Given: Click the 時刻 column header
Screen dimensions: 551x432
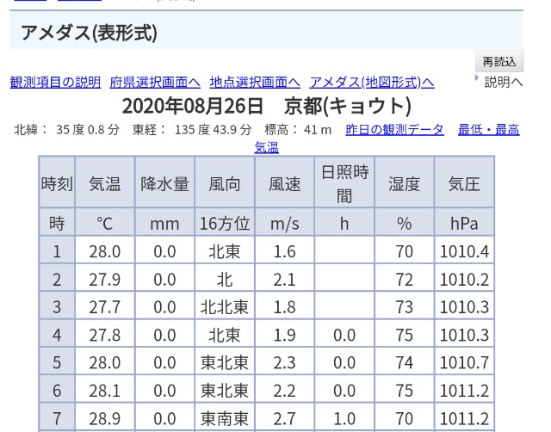Looking at the screenshot, I should (57, 182).
